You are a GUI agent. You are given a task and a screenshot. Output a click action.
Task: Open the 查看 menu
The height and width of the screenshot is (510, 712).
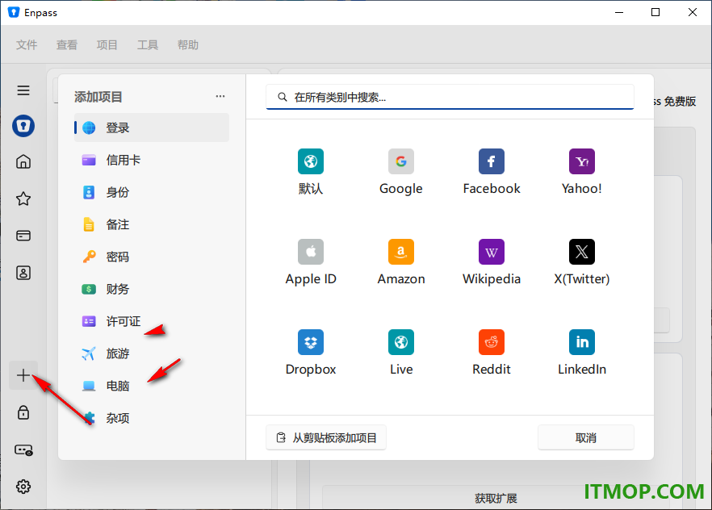click(x=67, y=45)
